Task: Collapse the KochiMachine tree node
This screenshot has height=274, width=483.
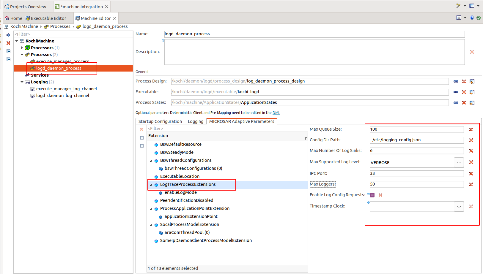Action: (17, 41)
